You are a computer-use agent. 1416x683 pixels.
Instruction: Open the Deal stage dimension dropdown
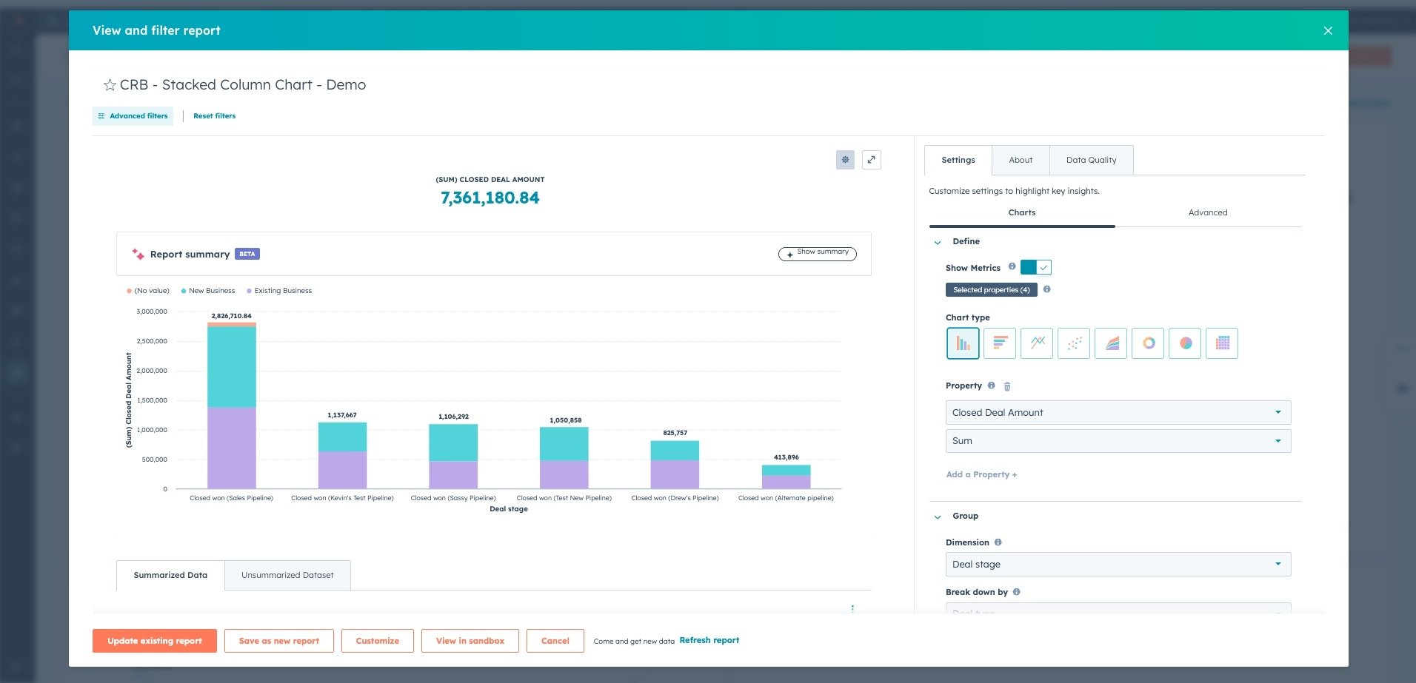click(x=1118, y=565)
